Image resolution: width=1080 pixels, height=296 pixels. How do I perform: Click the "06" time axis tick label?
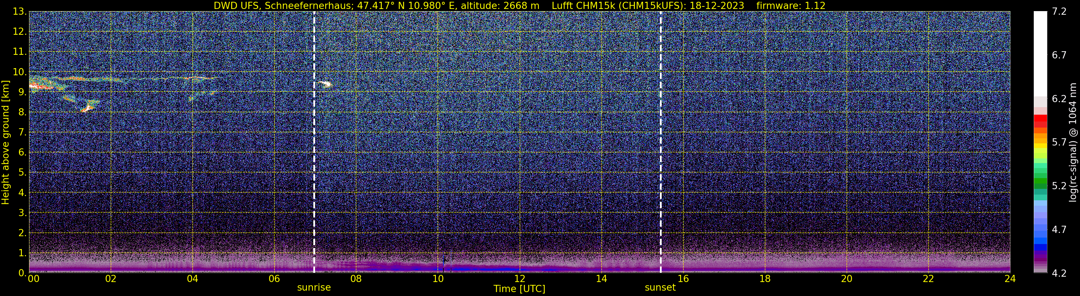coord(274,279)
